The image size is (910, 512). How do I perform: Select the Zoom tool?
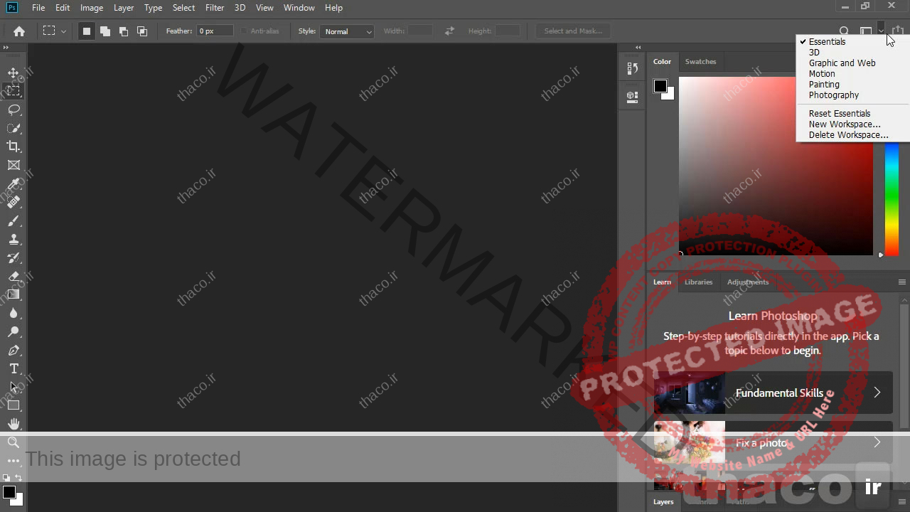pos(14,442)
